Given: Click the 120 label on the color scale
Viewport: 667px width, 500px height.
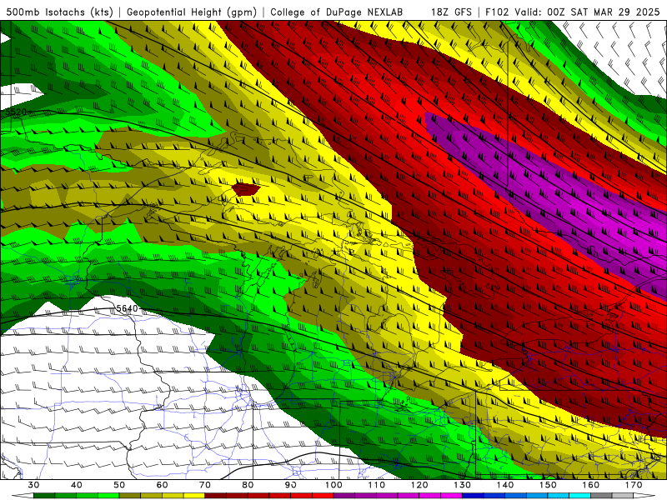Looking at the screenshot, I should pyautogui.click(x=419, y=485).
